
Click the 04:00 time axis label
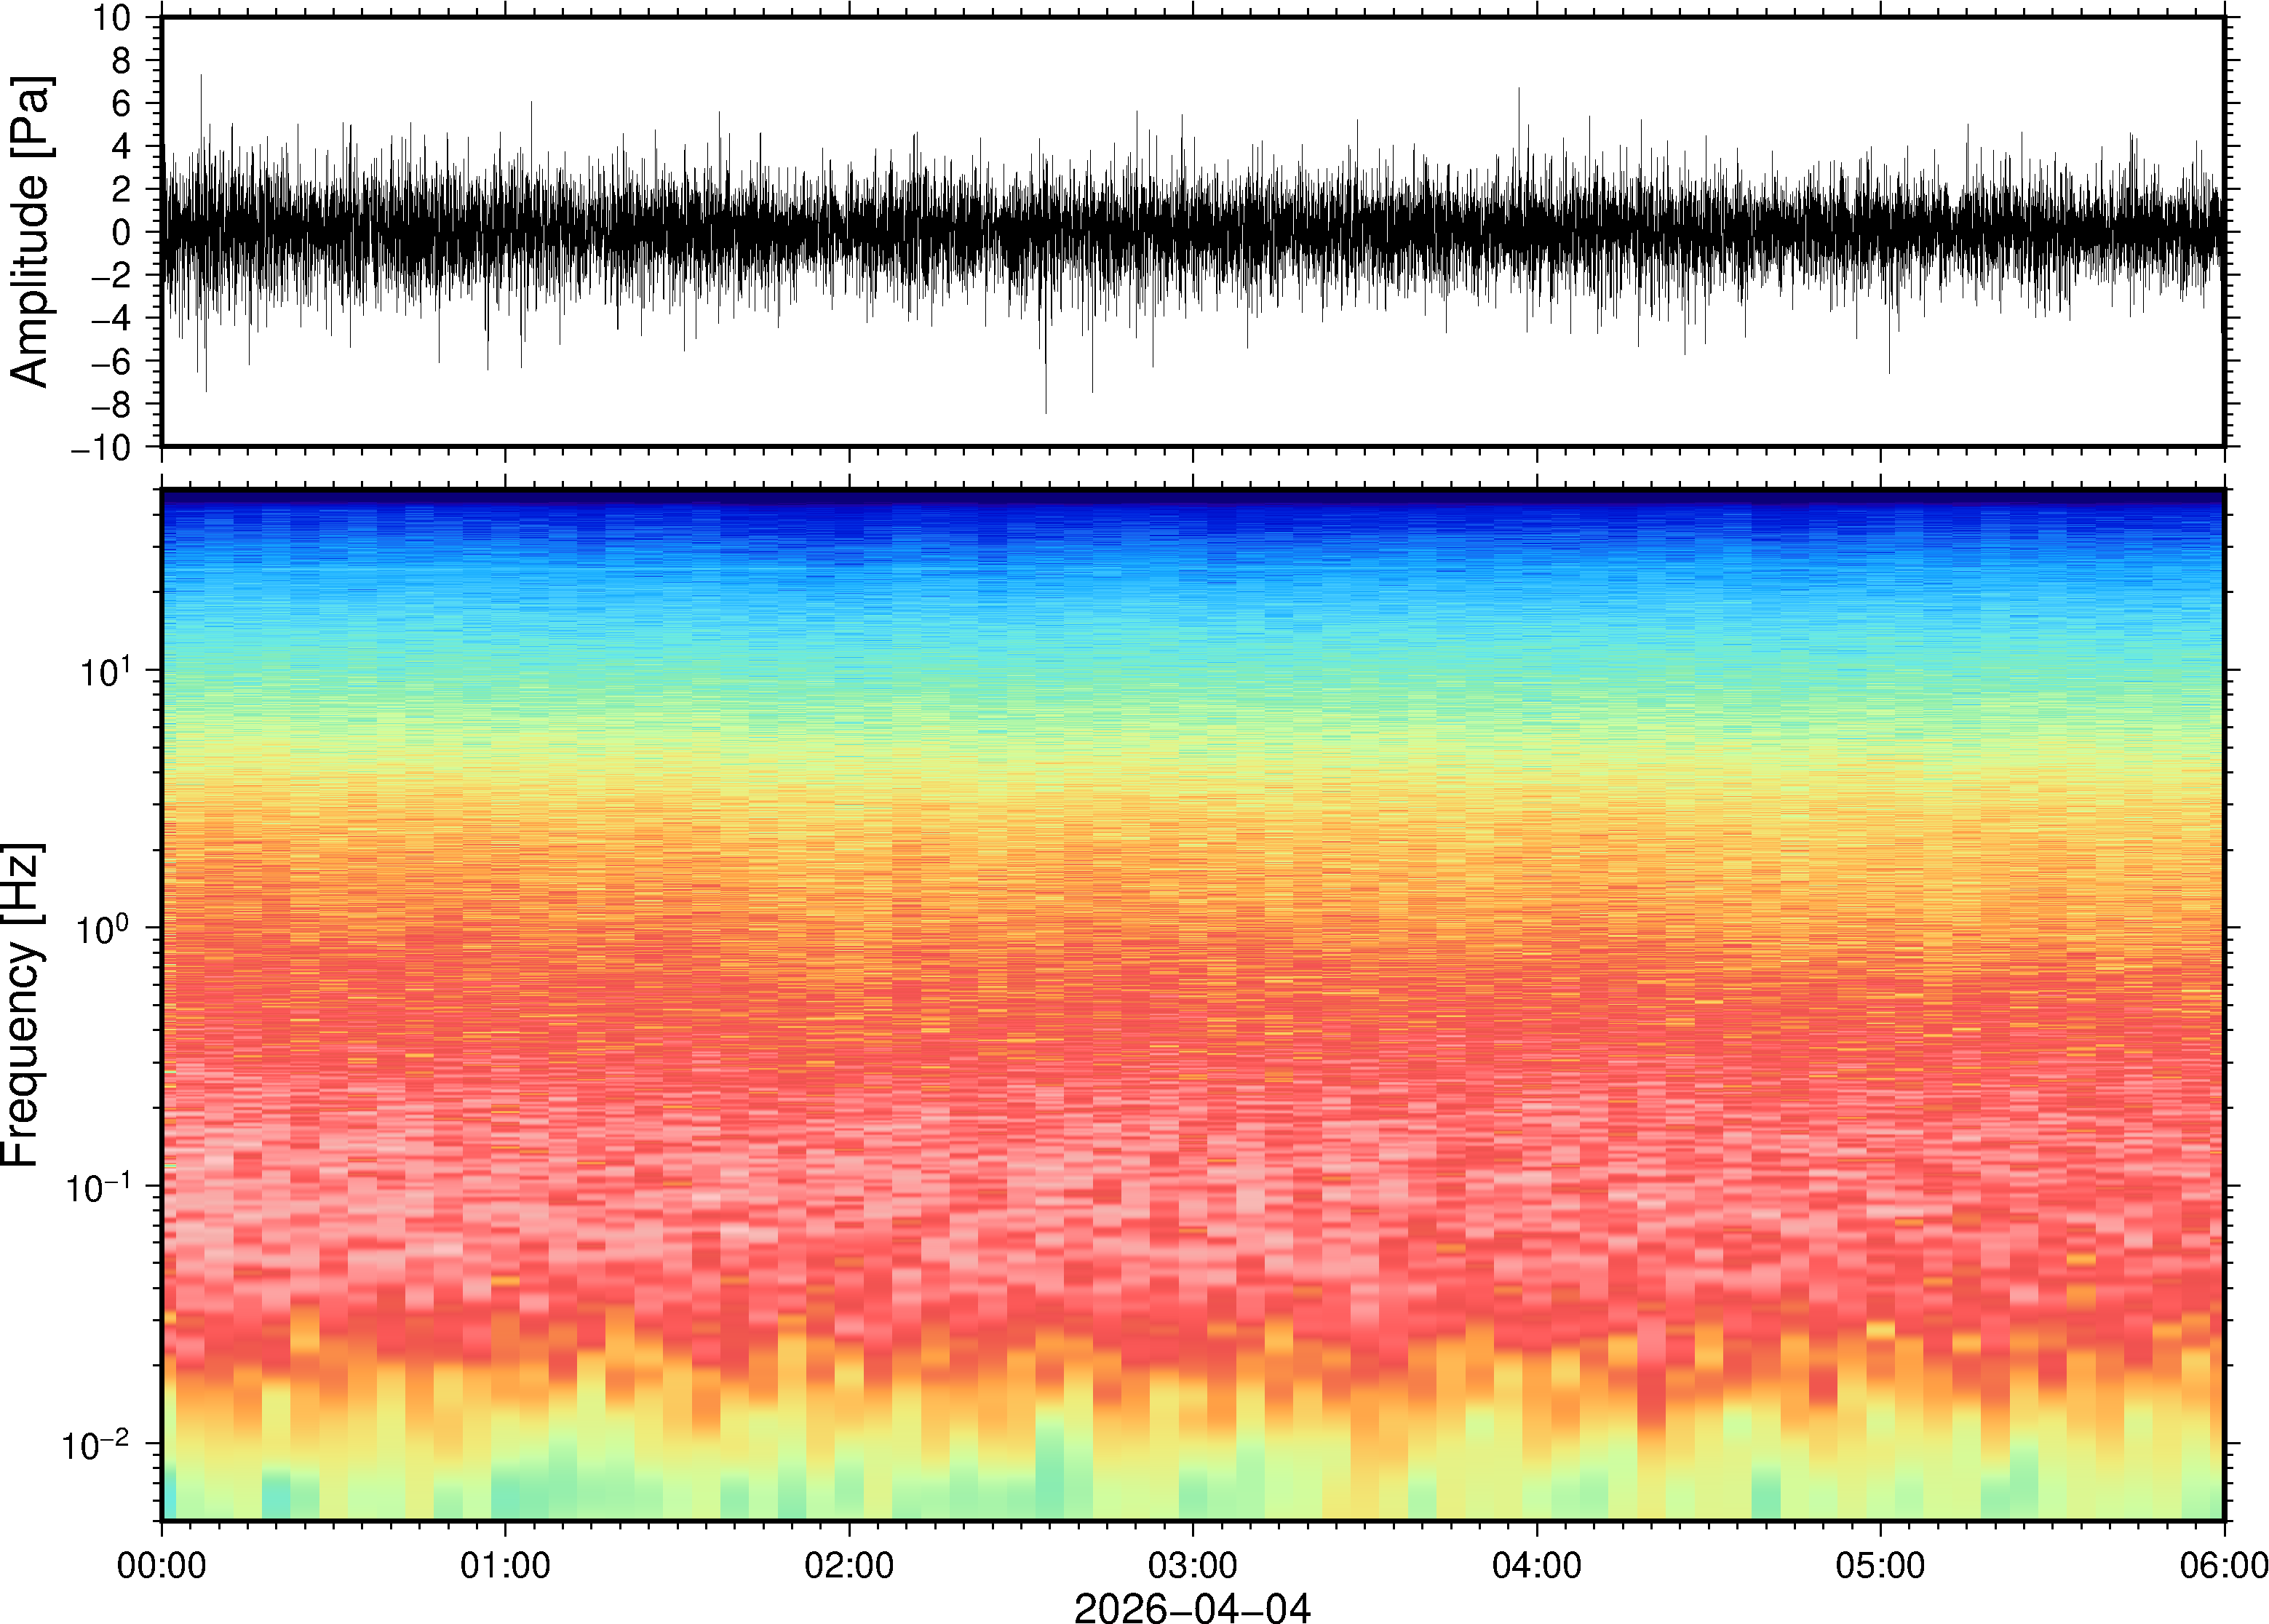click(x=1536, y=1565)
